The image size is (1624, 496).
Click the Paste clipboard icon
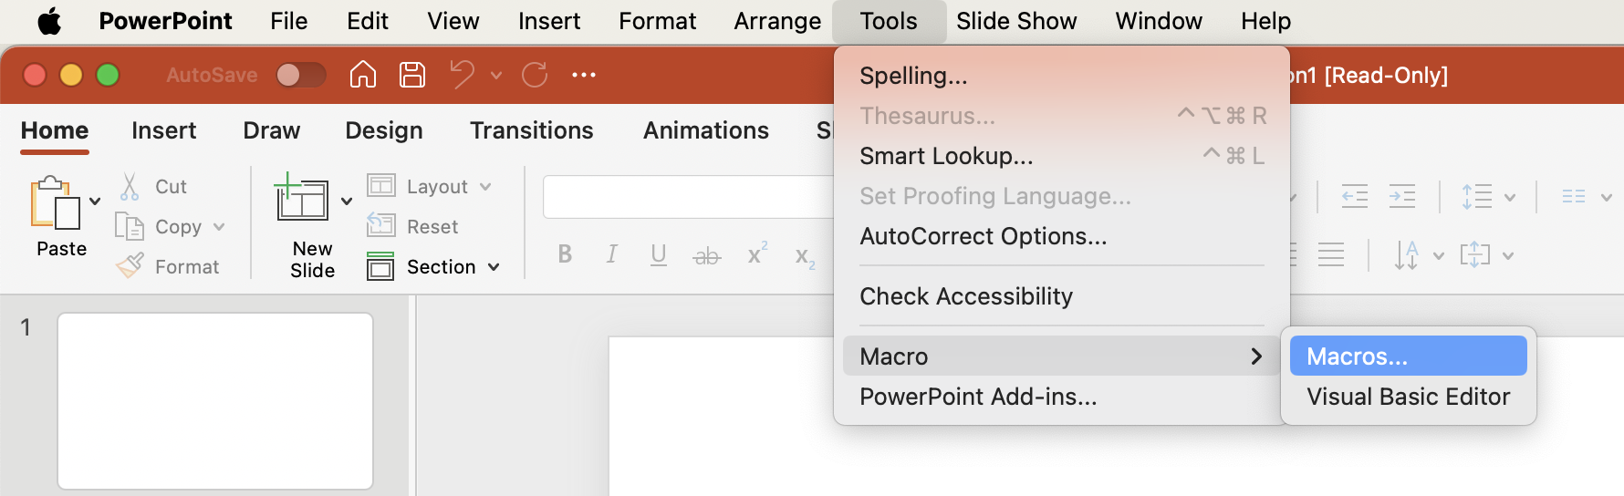(x=56, y=202)
